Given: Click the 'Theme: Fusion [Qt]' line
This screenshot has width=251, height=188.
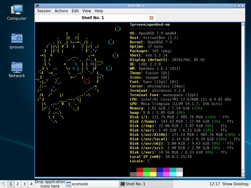Looking at the screenshot, I should pos(150,73).
